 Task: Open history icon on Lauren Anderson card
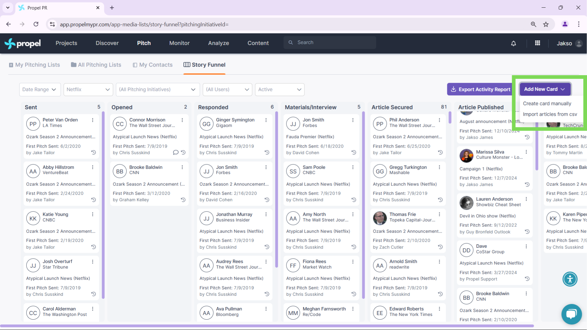[x=527, y=232]
